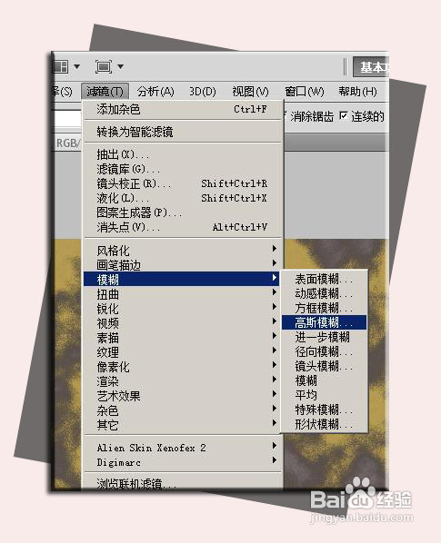Open the 3D(D) menu
This screenshot has width=441, height=543.
click(202, 92)
